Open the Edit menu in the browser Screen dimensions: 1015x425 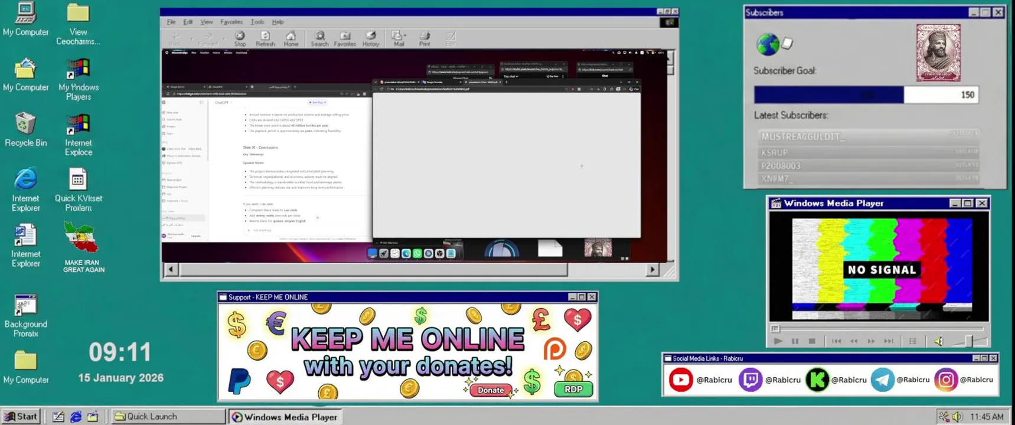(188, 22)
